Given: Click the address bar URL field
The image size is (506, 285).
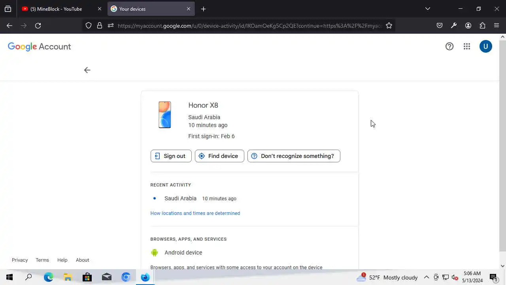Looking at the screenshot, I should [x=250, y=26].
